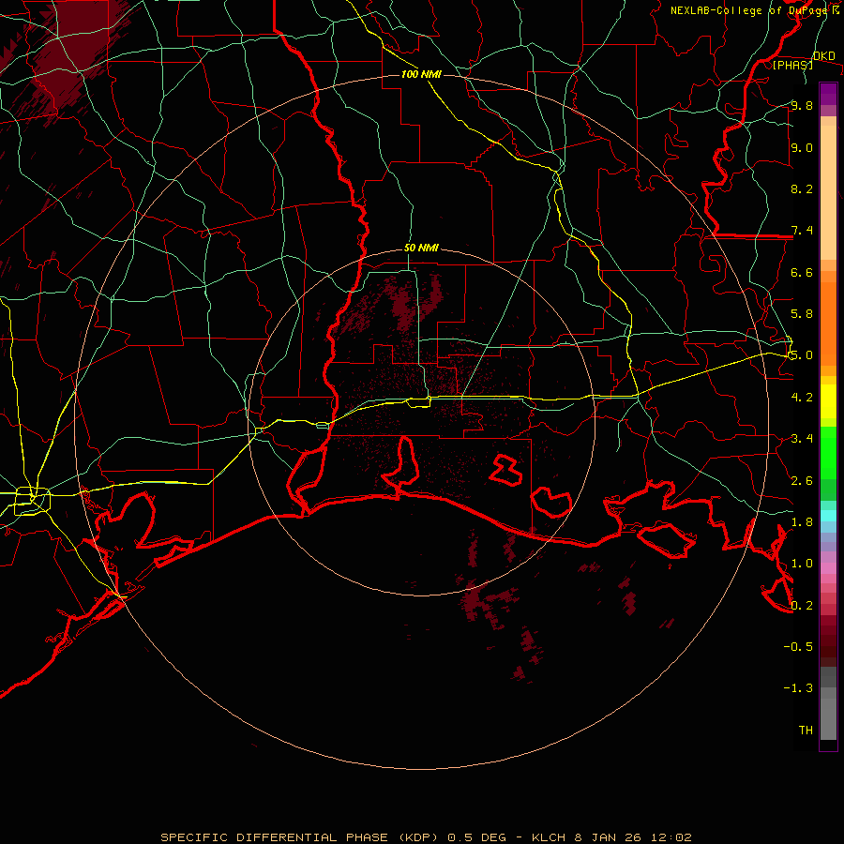Click the cyan swatch in the color bar
Image resolution: width=844 pixels, height=844 pixels.
(x=828, y=515)
